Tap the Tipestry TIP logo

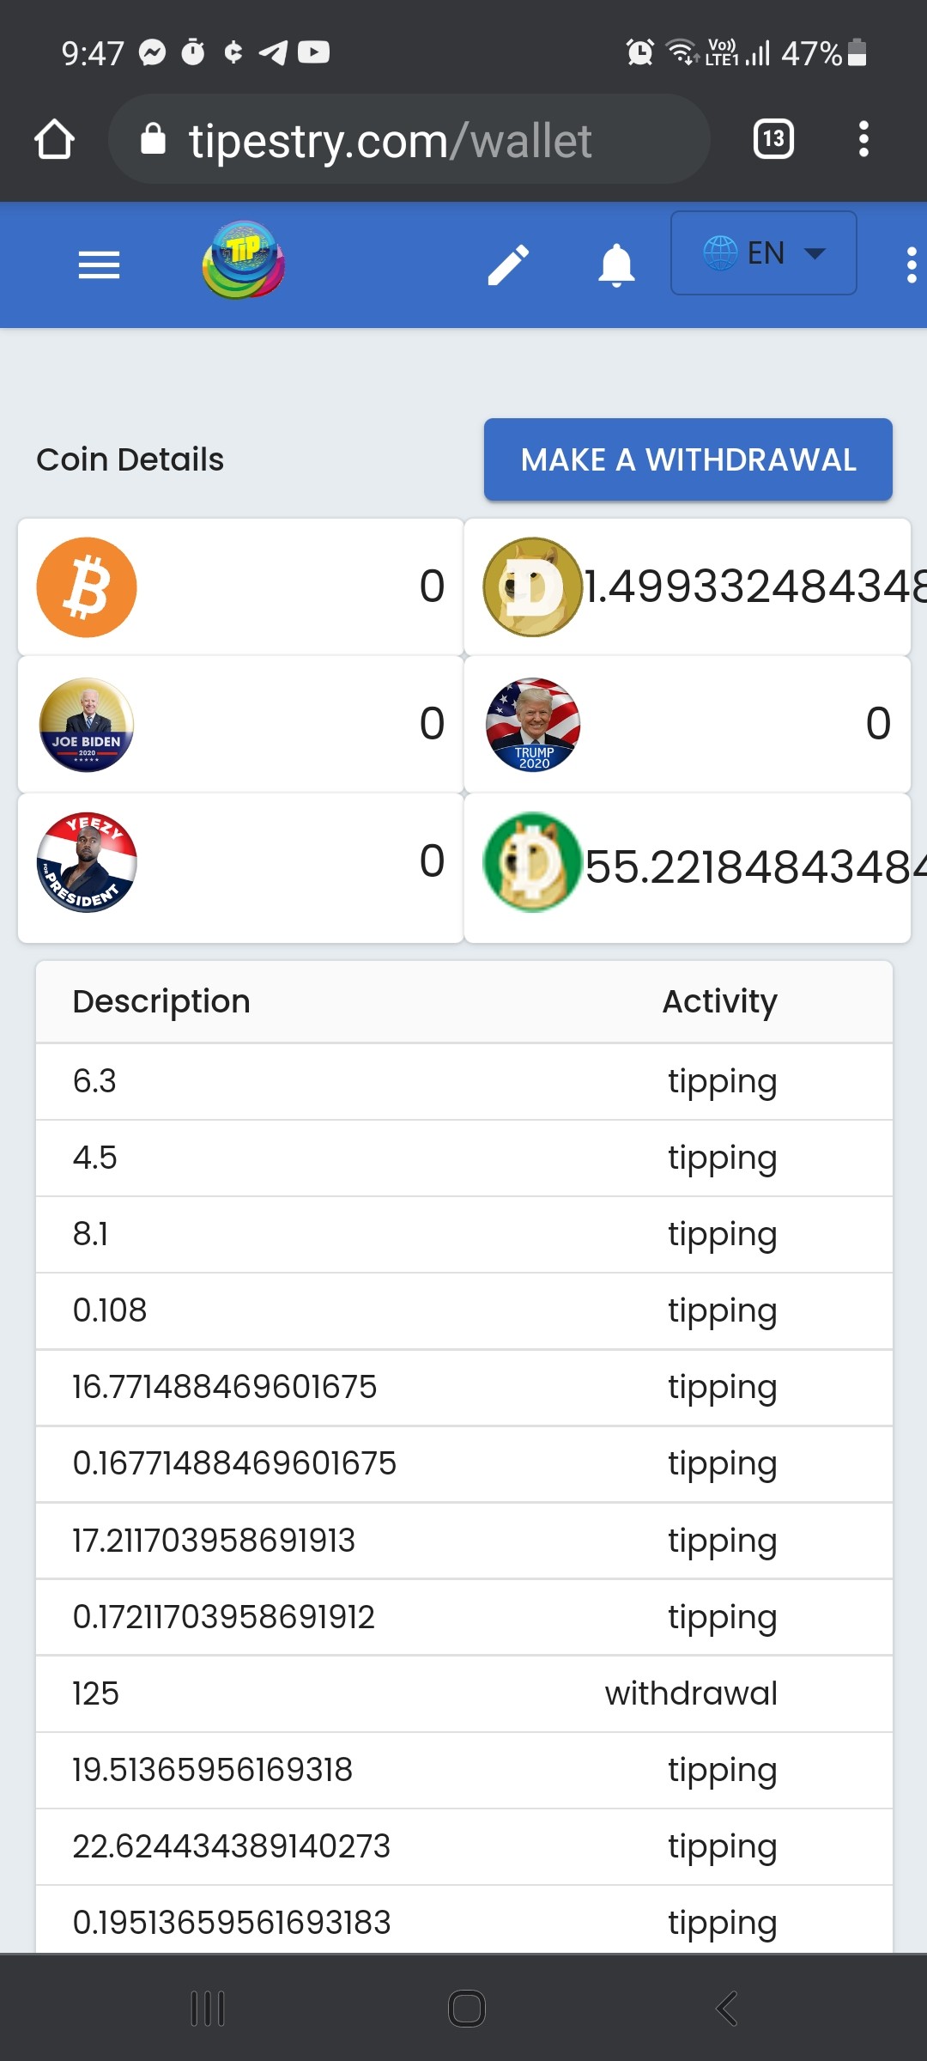244,260
